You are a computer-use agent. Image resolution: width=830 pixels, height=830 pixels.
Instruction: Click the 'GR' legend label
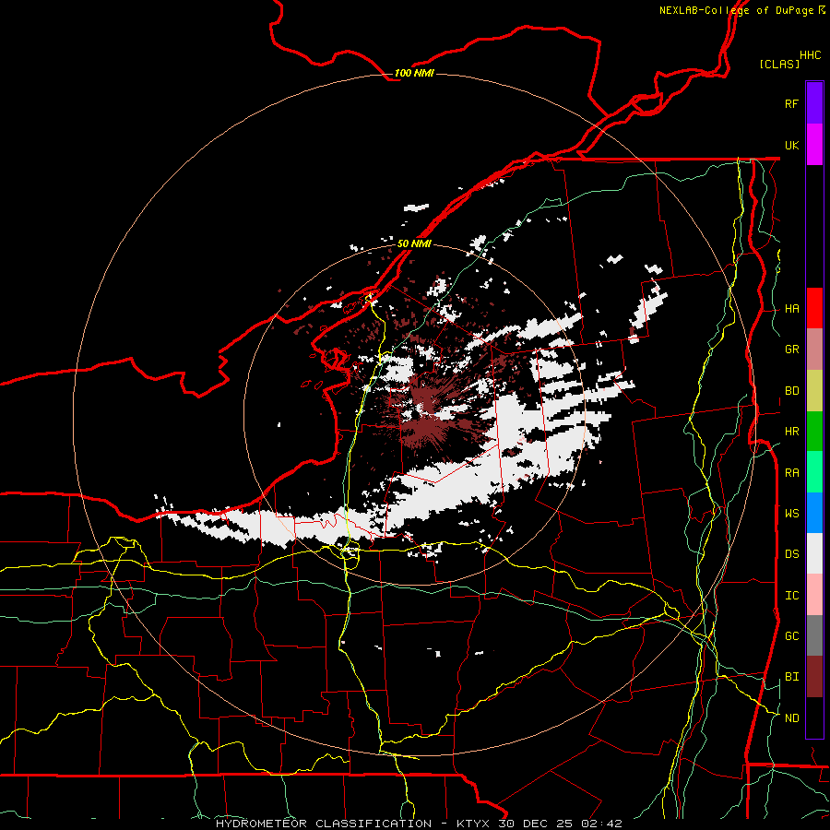click(x=792, y=350)
